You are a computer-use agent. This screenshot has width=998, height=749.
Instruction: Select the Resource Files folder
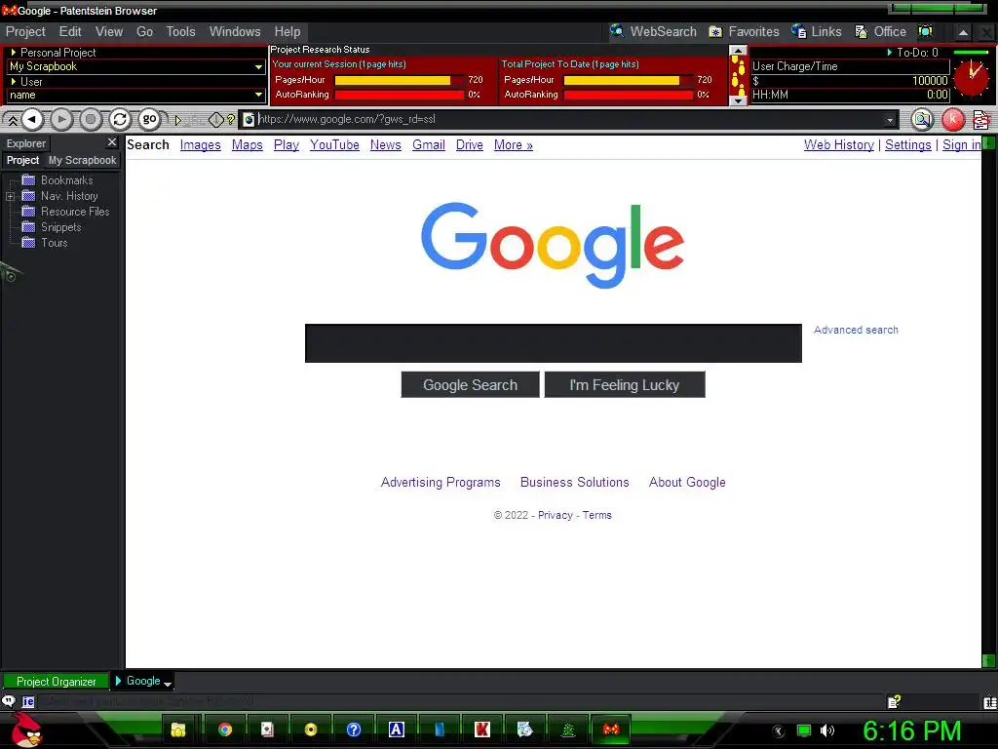coord(66,212)
